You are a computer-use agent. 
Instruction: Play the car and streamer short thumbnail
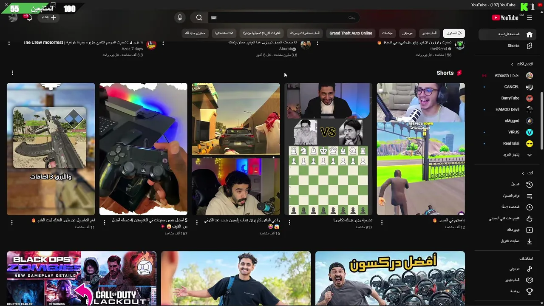236,149
